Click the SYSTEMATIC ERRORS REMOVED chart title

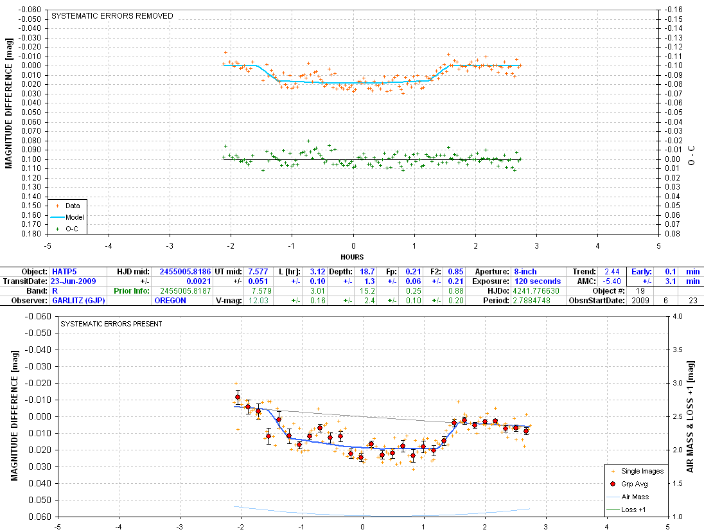click(112, 15)
